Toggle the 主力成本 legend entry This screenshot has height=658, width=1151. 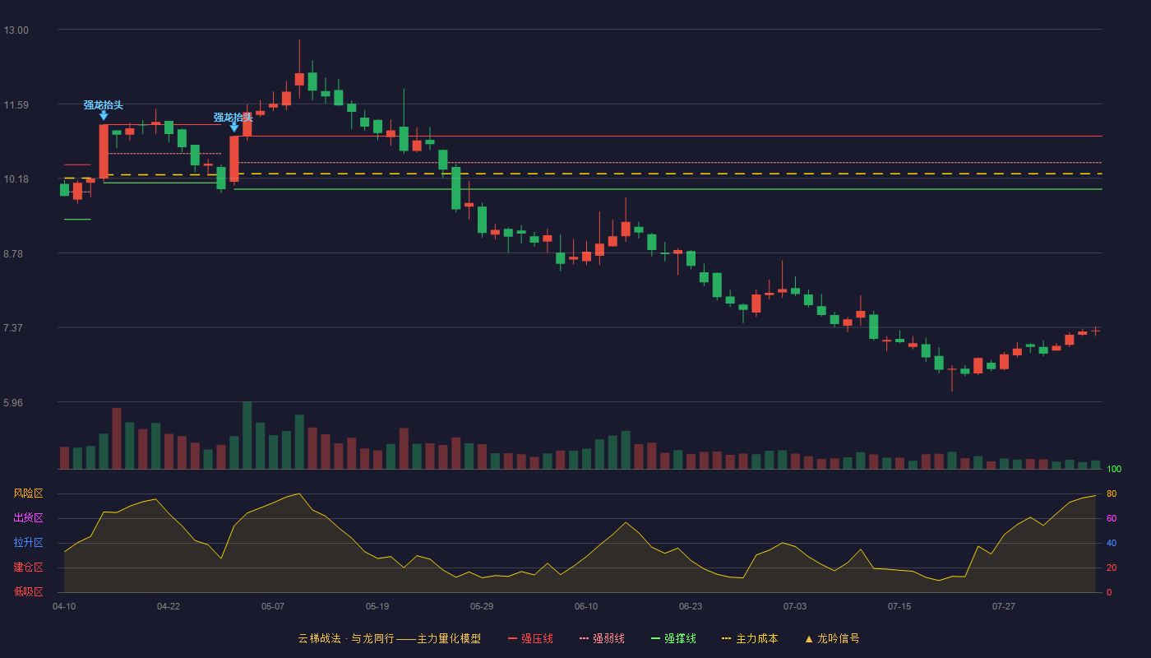pyautogui.click(x=750, y=638)
